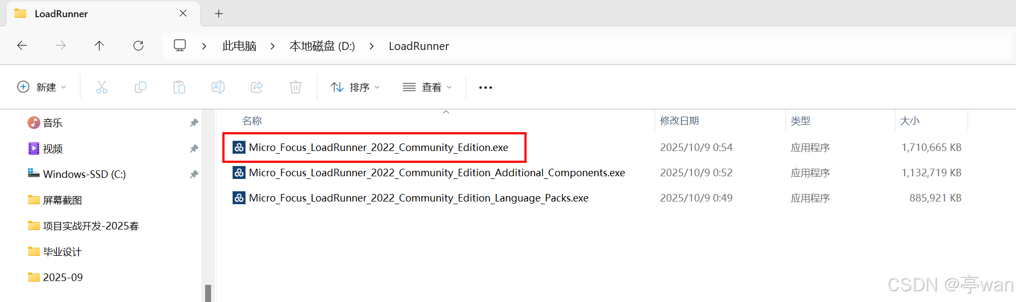Select the LoadRunner tab
1016x302 pixels.
(x=103, y=13)
